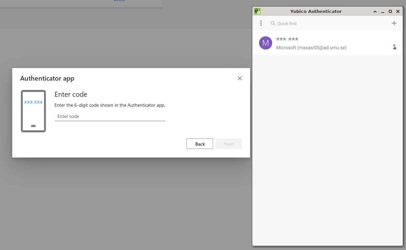Viewport: 406px width, 250px height.
Task: Click the magnifier search icon
Action: 273,23
